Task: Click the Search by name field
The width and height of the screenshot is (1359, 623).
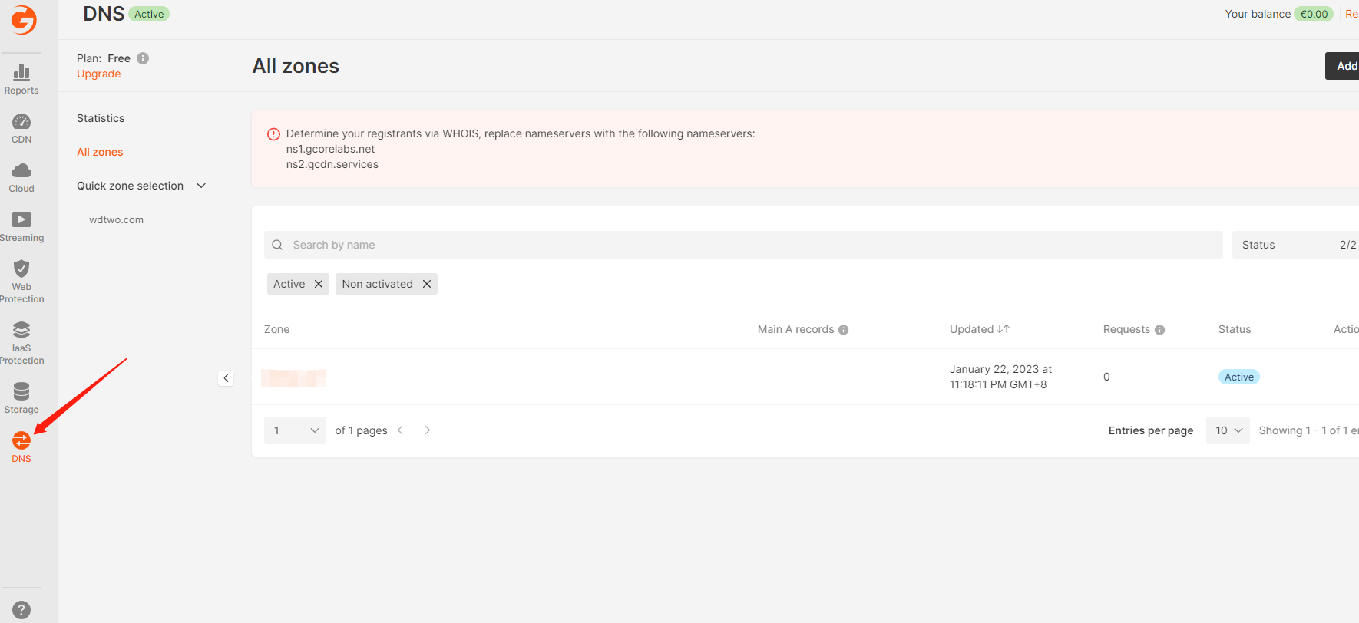Action: pos(742,245)
